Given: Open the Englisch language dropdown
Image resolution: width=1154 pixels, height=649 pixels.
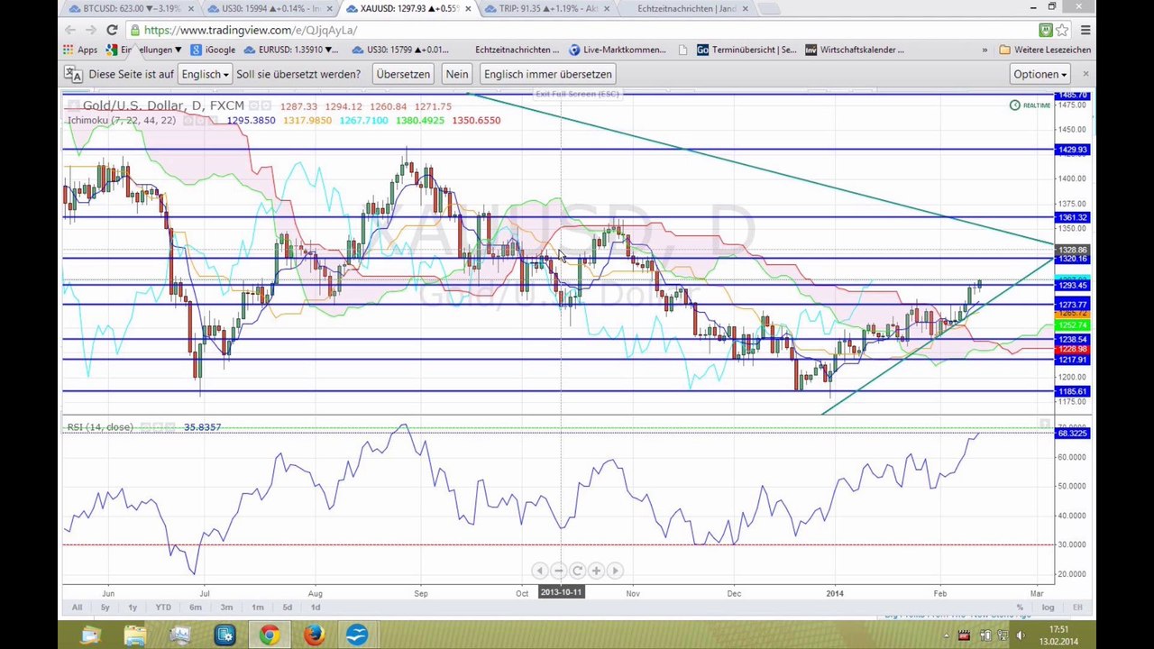Looking at the screenshot, I should (x=205, y=74).
